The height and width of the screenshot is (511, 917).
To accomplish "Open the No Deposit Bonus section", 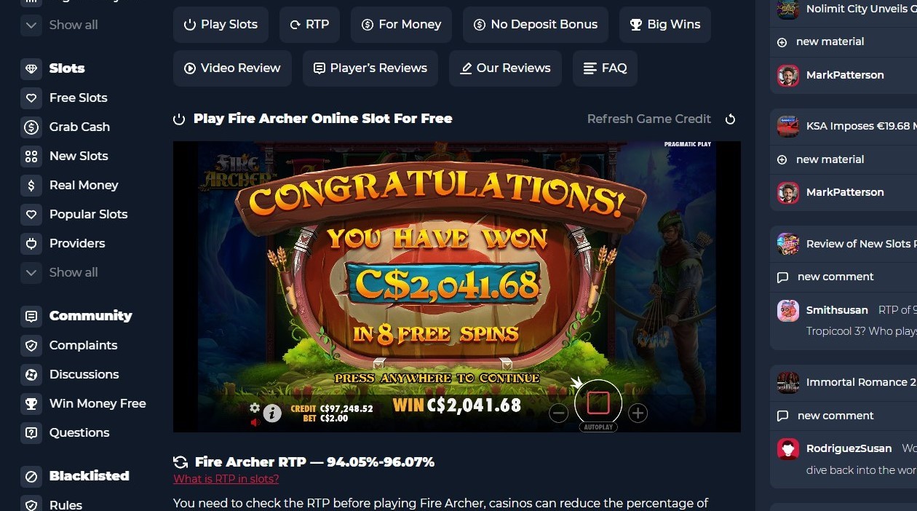I will click(536, 25).
